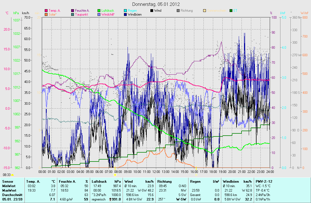
Task: Click the sunrise marker below the time axis
Action: [x=115, y=175]
